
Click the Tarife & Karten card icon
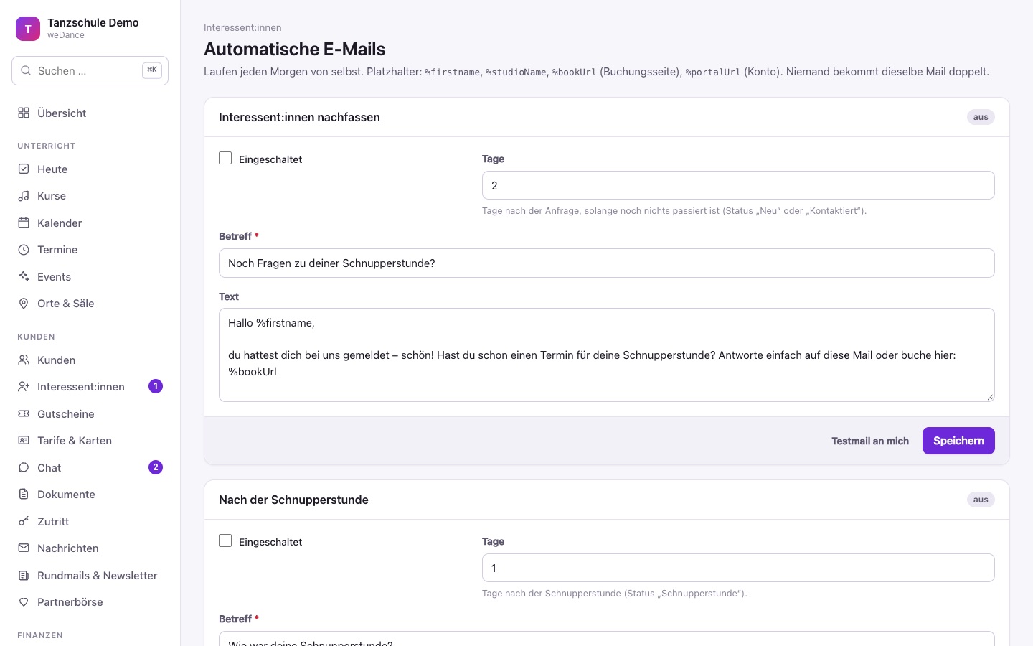24,441
